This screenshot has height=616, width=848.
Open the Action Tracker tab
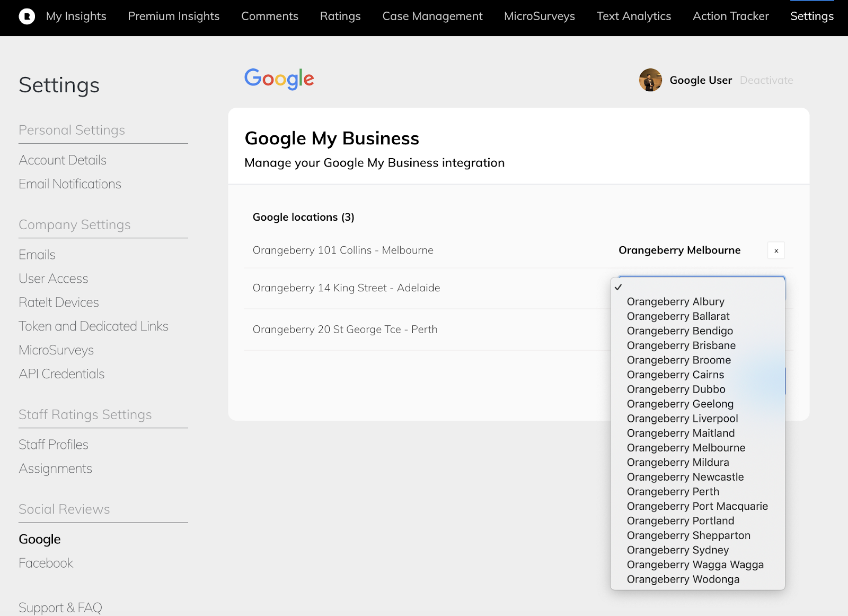(730, 16)
